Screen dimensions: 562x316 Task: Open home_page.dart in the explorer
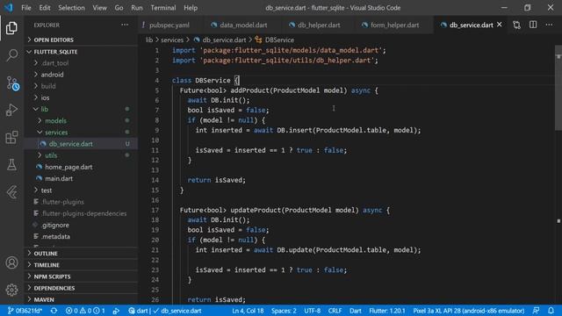click(x=68, y=167)
